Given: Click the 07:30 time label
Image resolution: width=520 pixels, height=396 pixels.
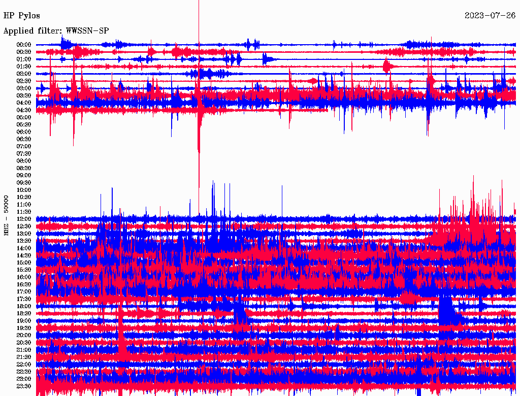Looking at the screenshot, I should (x=24, y=153).
